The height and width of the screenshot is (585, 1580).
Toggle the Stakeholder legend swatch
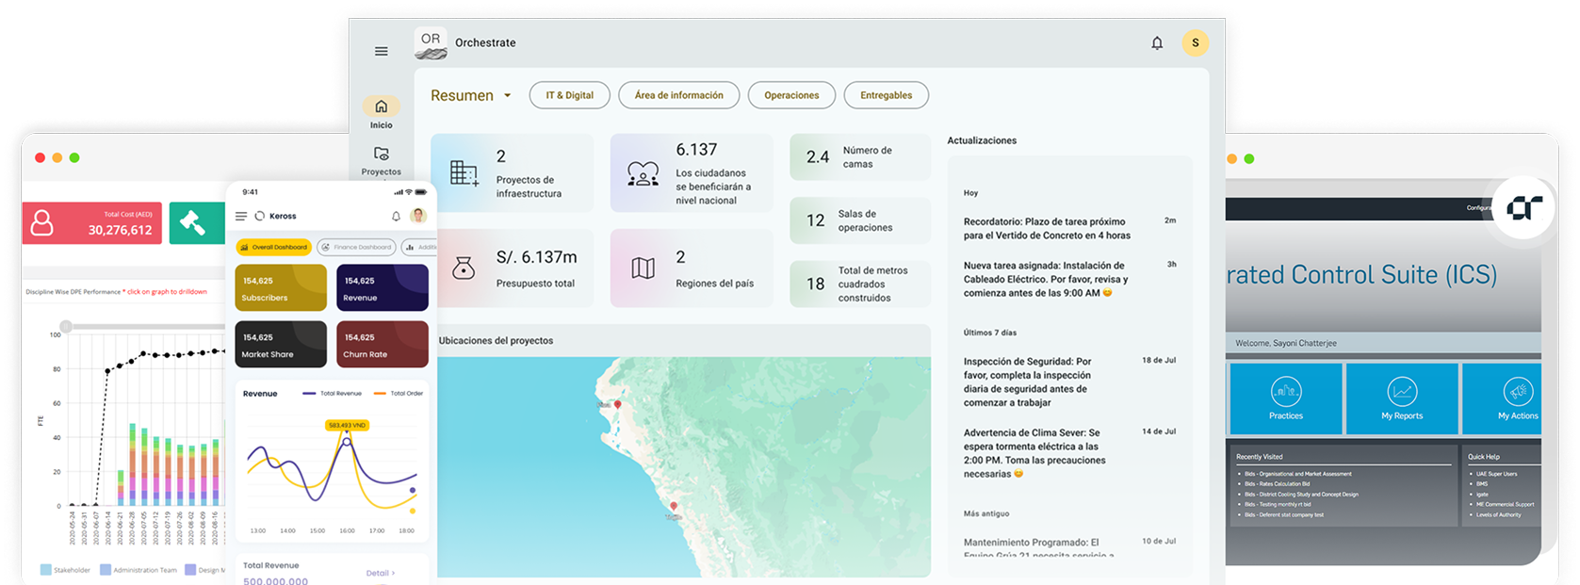click(46, 570)
